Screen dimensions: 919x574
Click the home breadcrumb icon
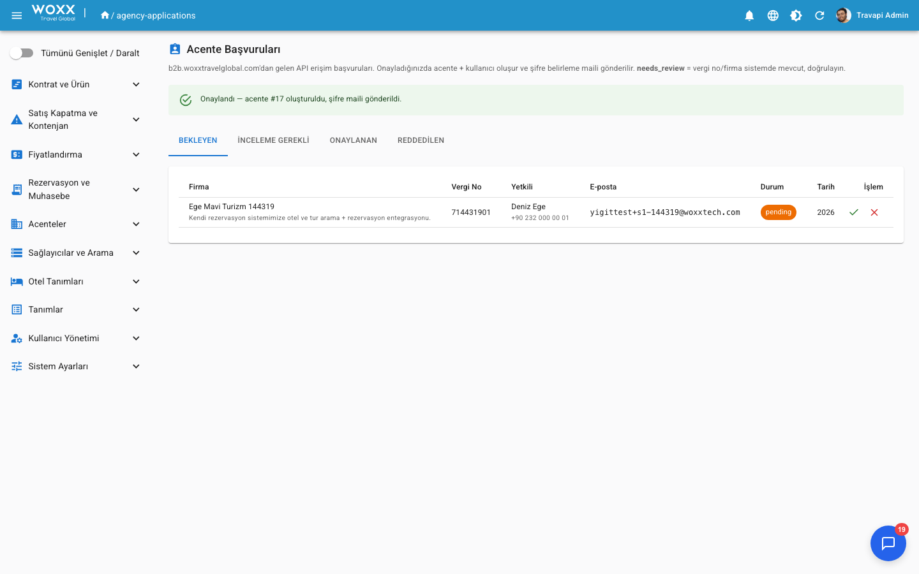105,15
